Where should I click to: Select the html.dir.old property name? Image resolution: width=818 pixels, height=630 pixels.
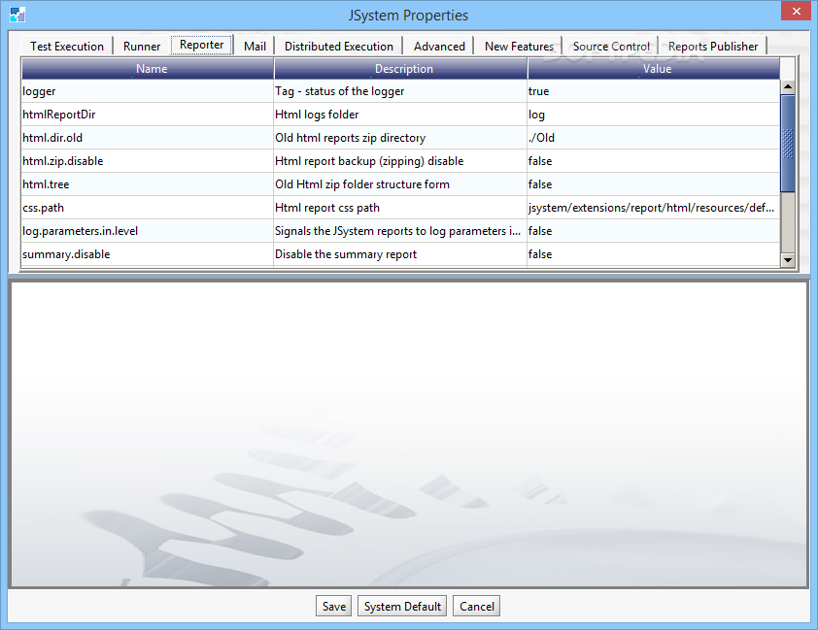[148, 138]
